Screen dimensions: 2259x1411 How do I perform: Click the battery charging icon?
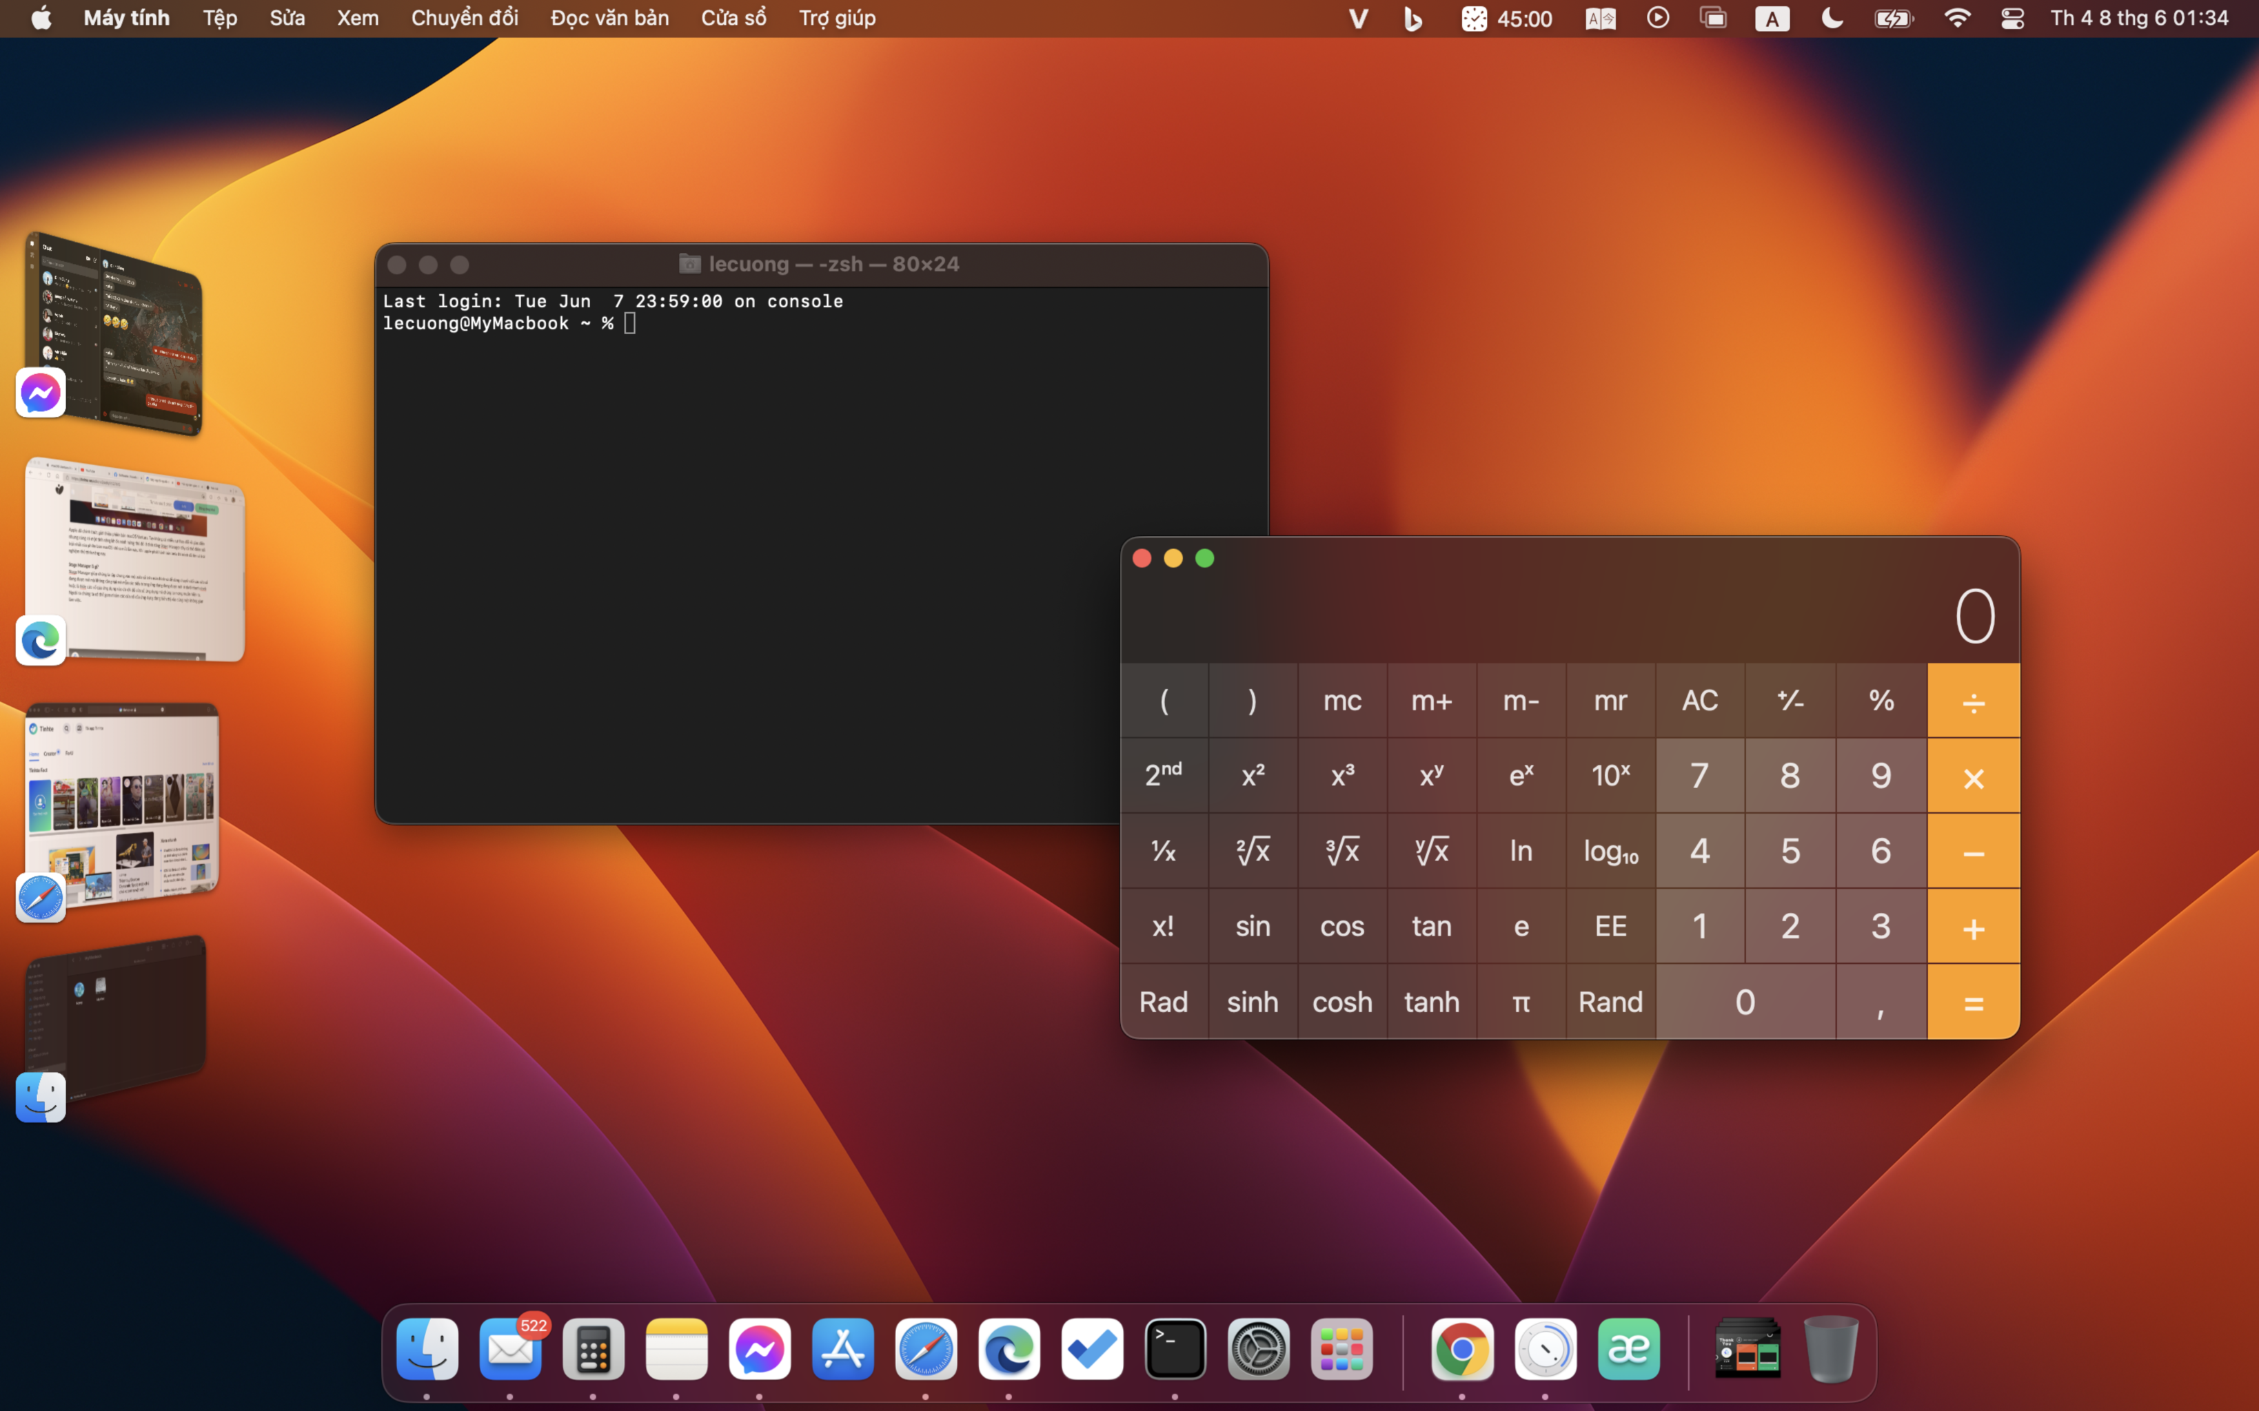tap(1894, 18)
